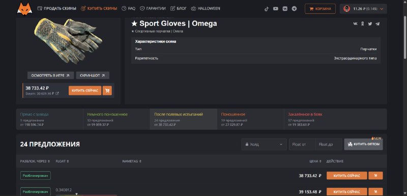Click cart icon next to Купить сейчас
The width and height of the screenshot is (407, 196).
107,90
